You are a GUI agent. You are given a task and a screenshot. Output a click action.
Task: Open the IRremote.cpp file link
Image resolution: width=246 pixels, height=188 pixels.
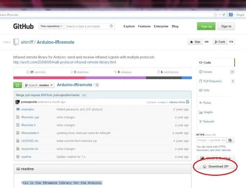coord(30,117)
